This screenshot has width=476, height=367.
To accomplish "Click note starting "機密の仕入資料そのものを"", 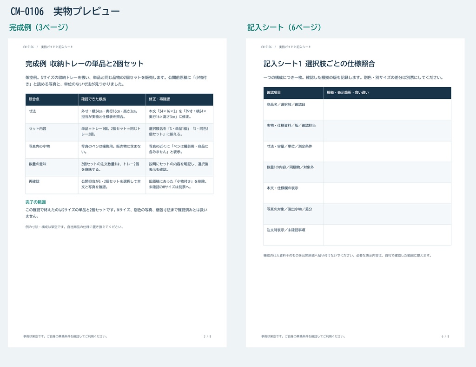I will [x=347, y=256].
